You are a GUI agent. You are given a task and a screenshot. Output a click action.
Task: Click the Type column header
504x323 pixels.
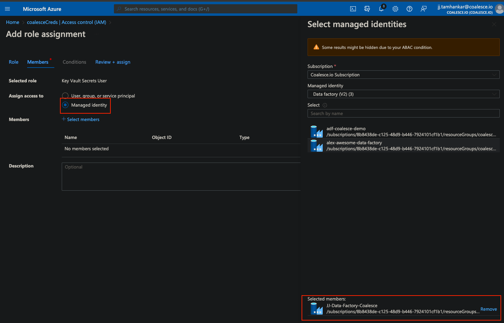click(x=244, y=137)
